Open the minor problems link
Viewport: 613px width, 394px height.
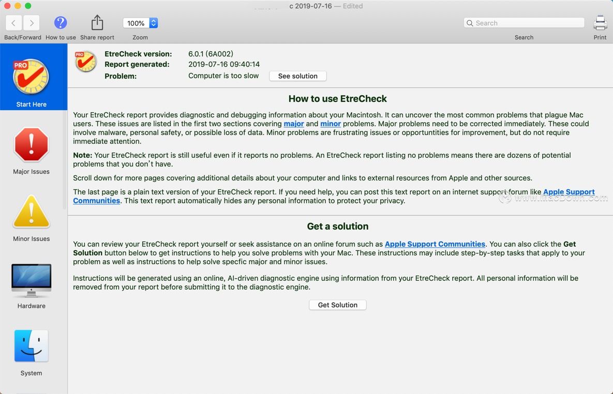pos(330,124)
